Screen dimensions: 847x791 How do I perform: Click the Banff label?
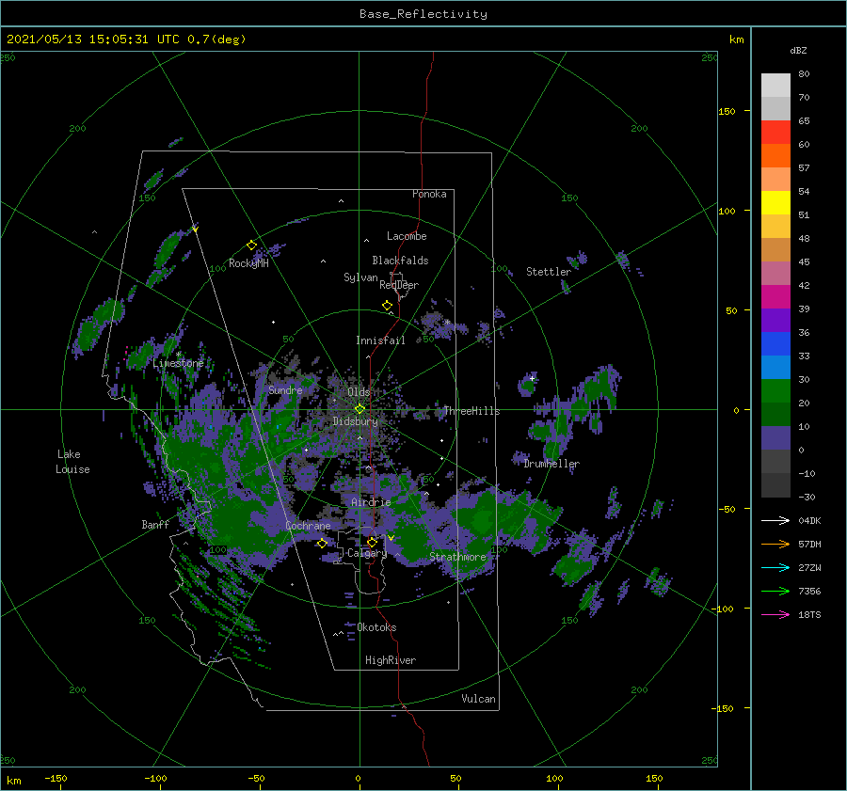[x=155, y=524]
